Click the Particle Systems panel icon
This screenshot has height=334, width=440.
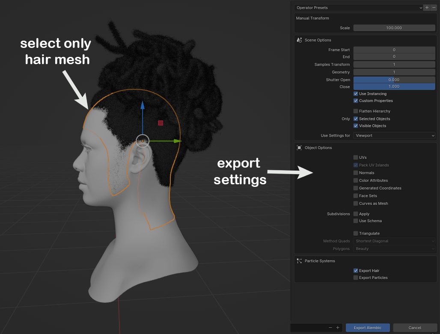tap(299, 261)
